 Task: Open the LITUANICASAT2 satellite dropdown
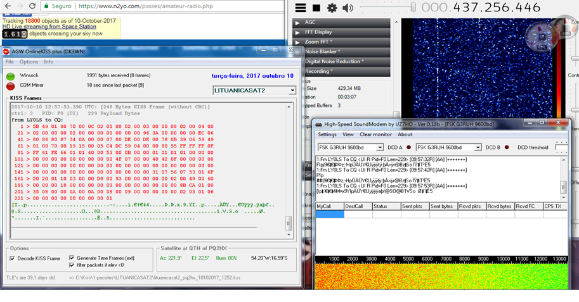(x=292, y=91)
